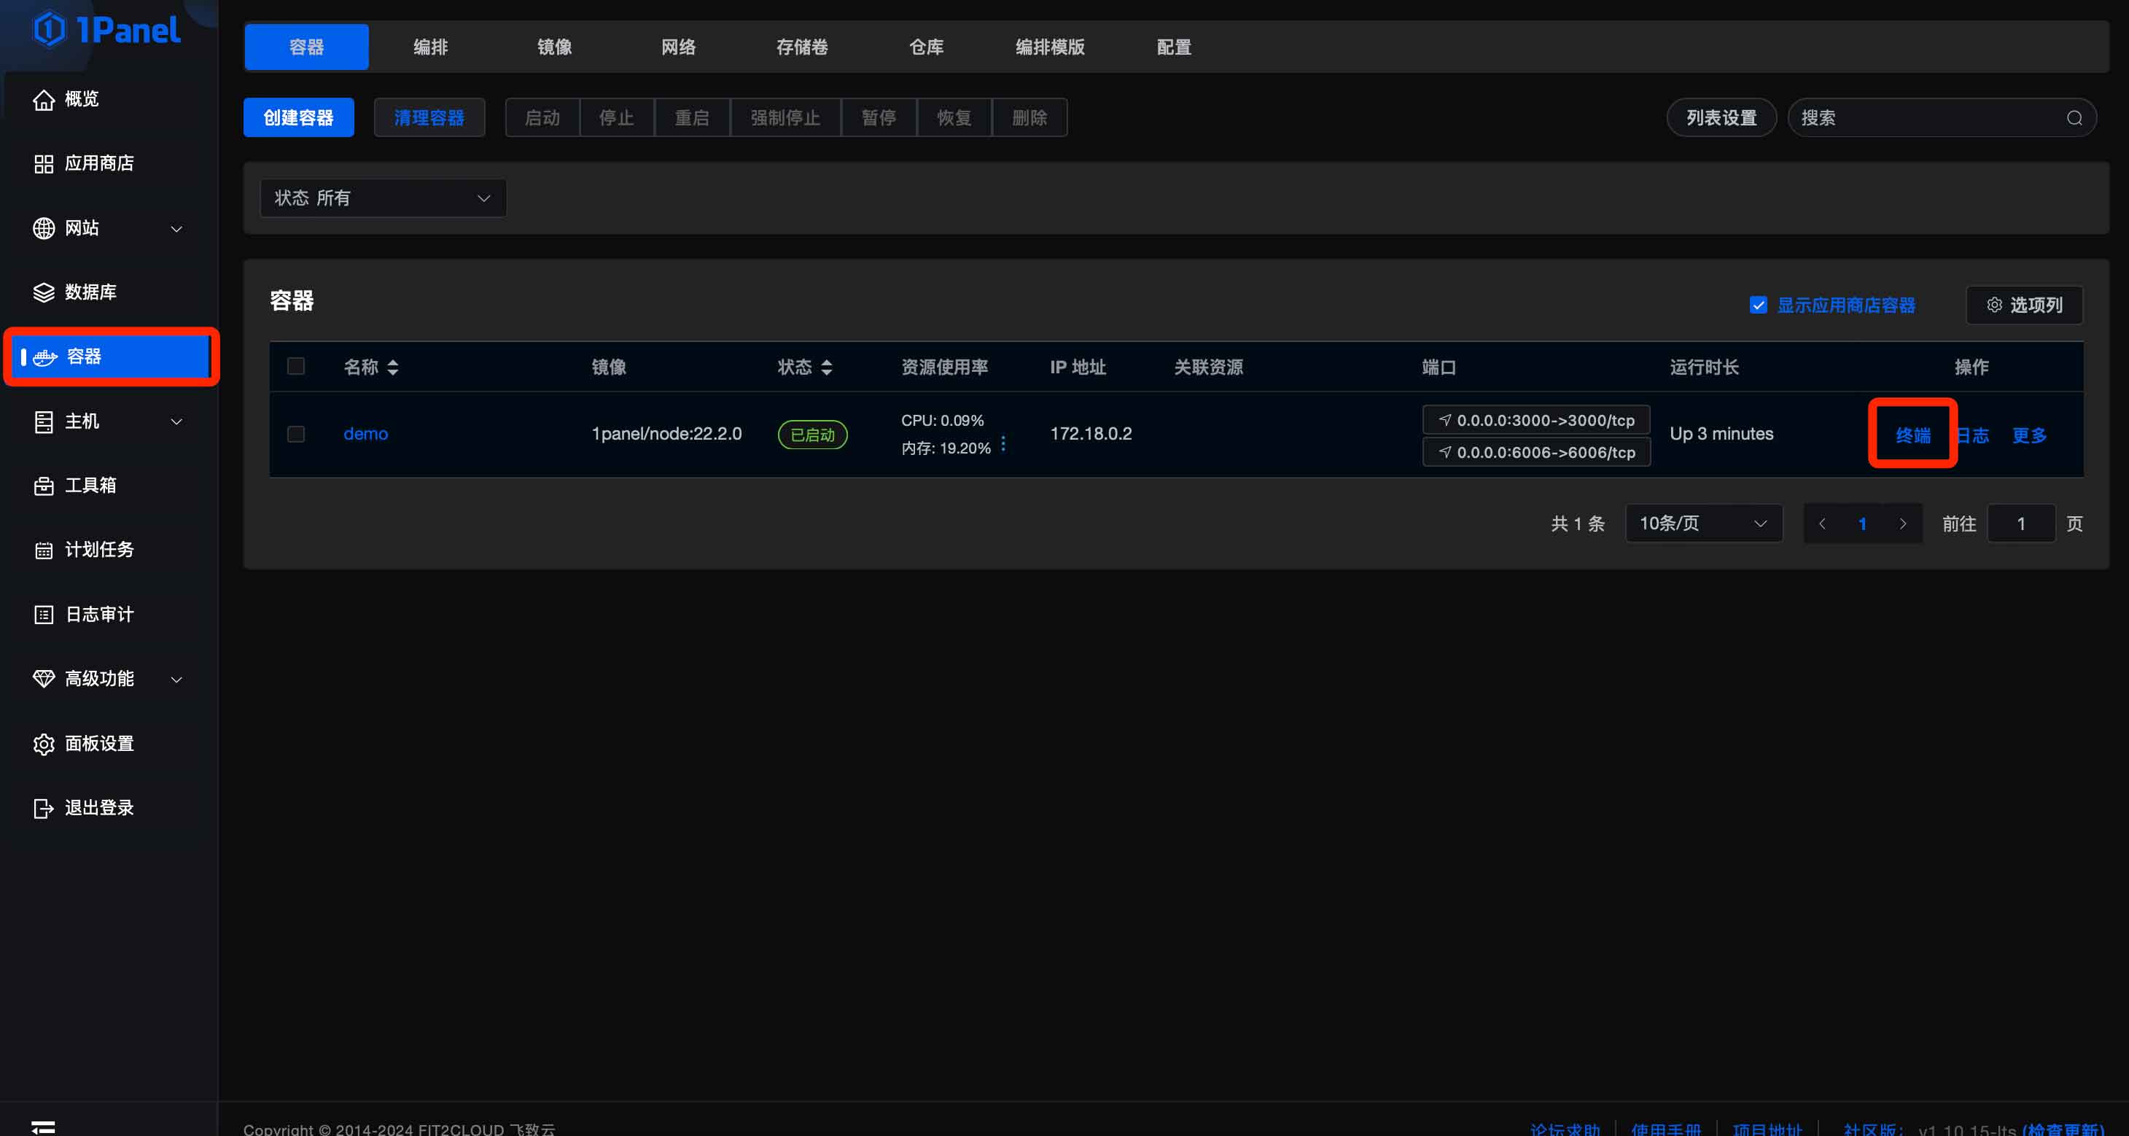Open the 论坛求助 footer link
The width and height of the screenshot is (2129, 1136).
click(x=1565, y=1129)
